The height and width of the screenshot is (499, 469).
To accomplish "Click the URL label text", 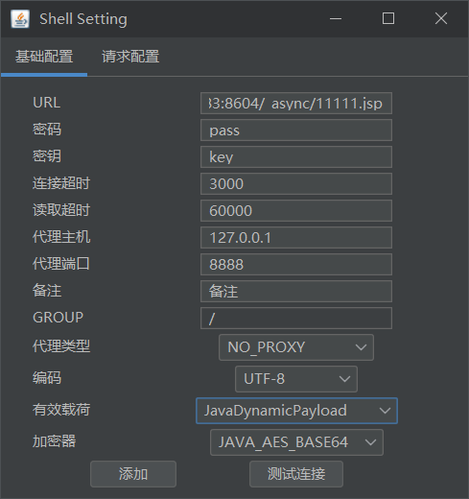I will point(47,103).
